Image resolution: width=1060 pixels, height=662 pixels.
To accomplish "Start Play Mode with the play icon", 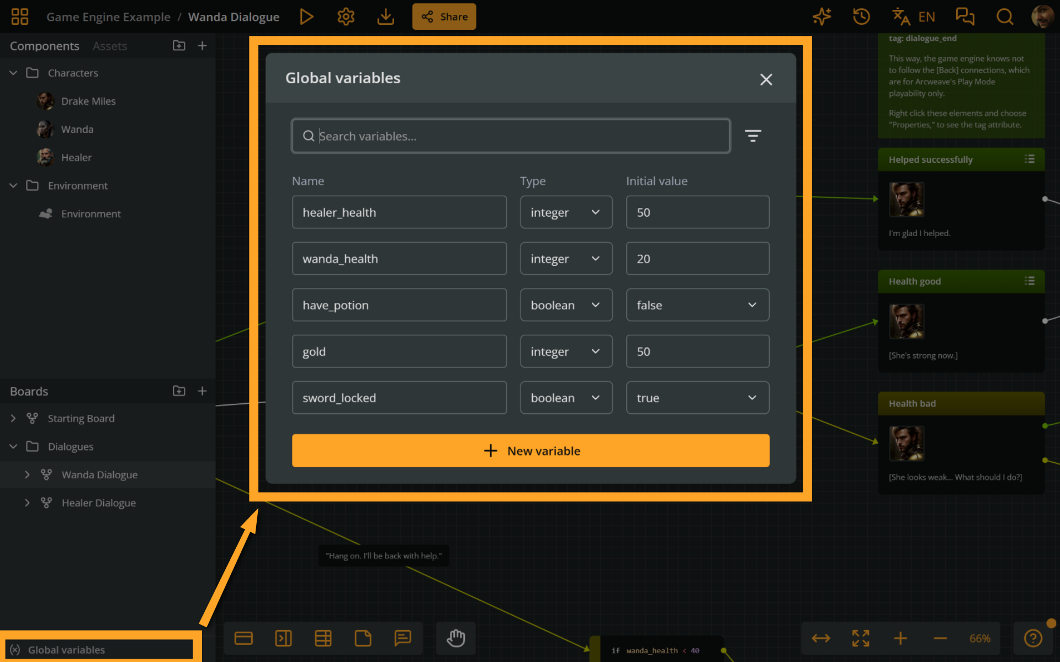I will [306, 17].
